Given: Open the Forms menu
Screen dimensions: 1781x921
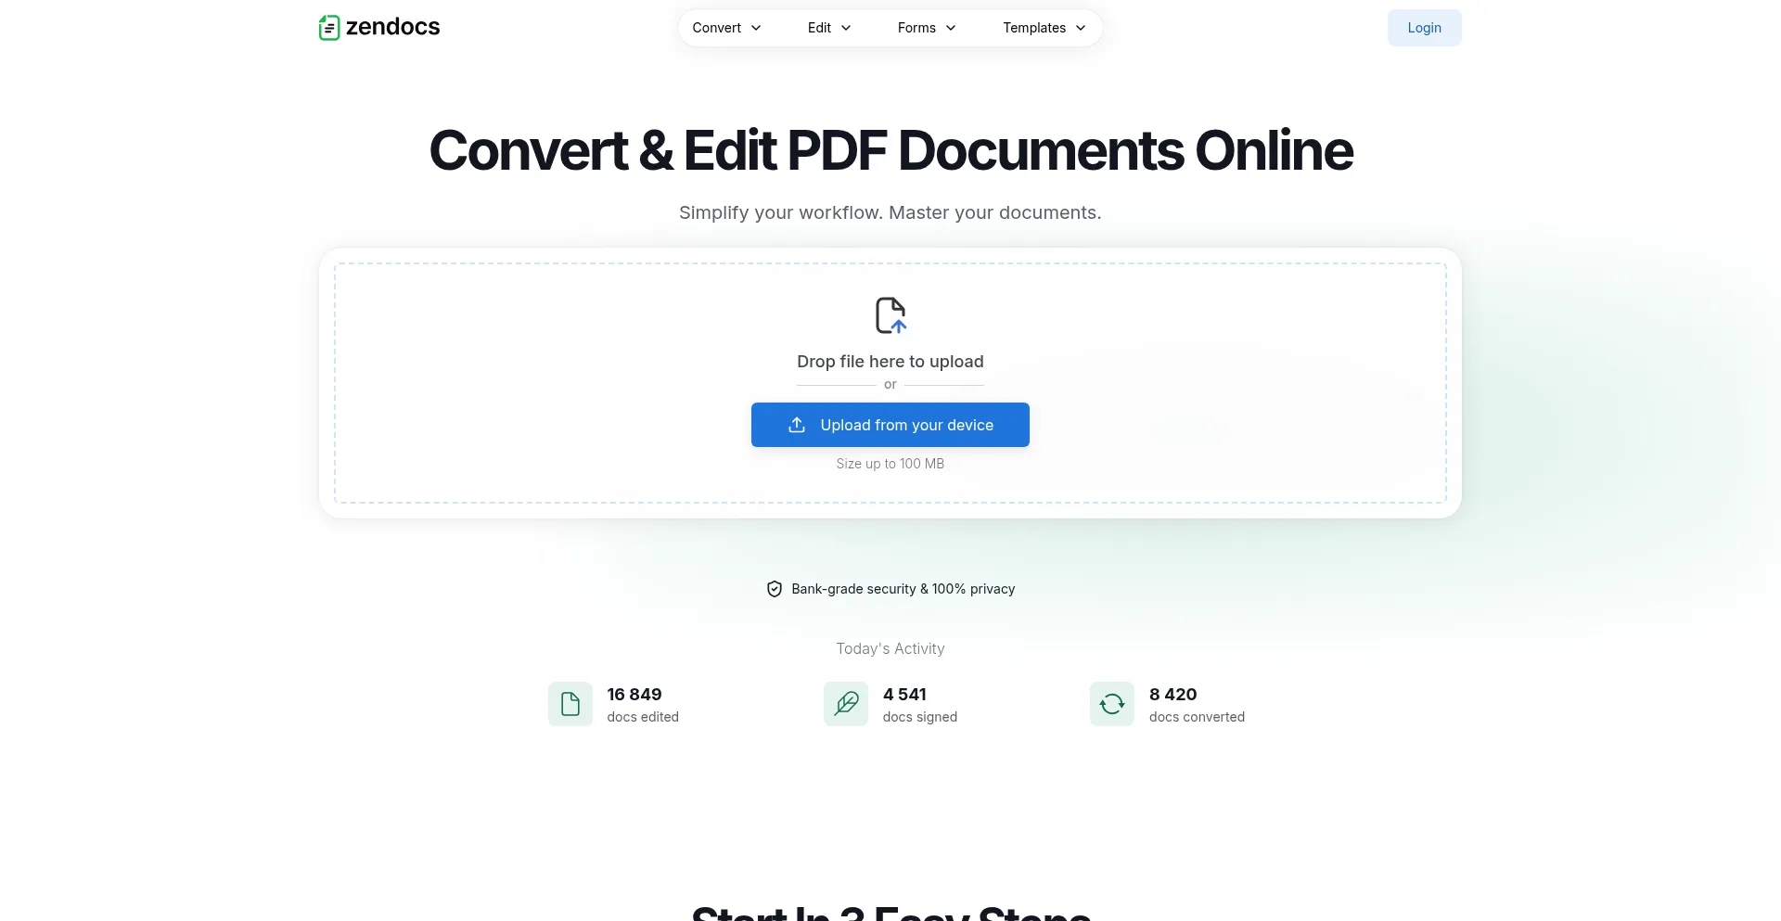Looking at the screenshot, I should pos(927,28).
